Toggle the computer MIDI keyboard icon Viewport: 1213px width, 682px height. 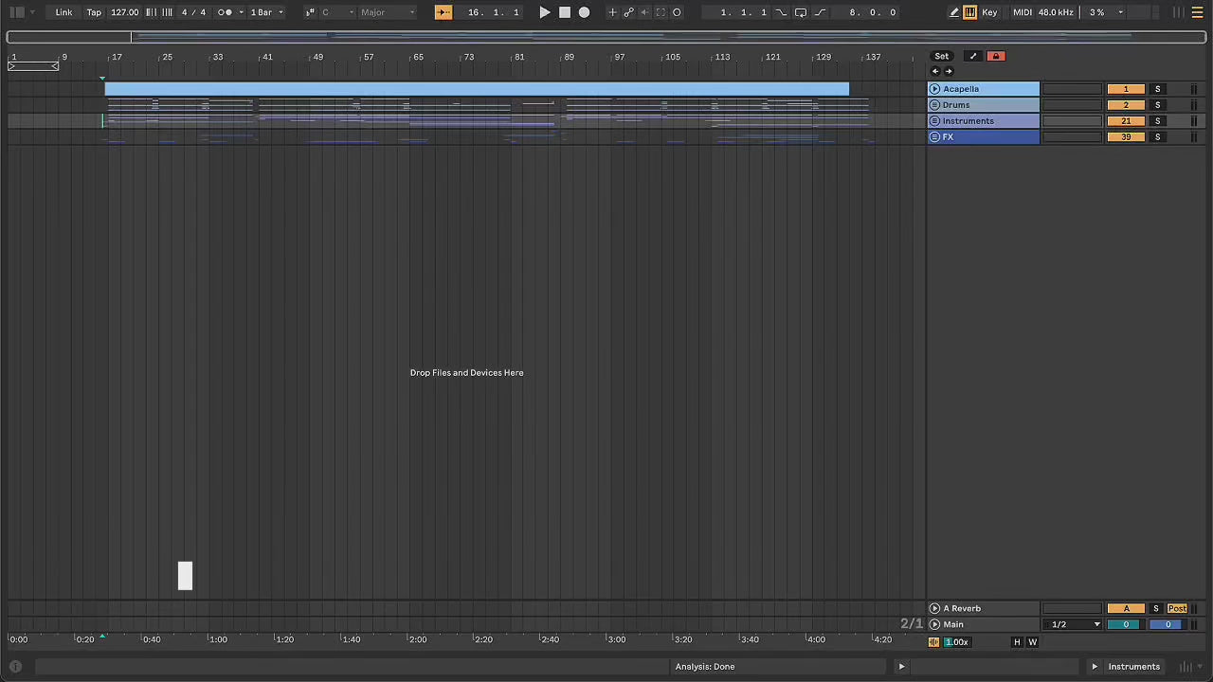point(970,12)
